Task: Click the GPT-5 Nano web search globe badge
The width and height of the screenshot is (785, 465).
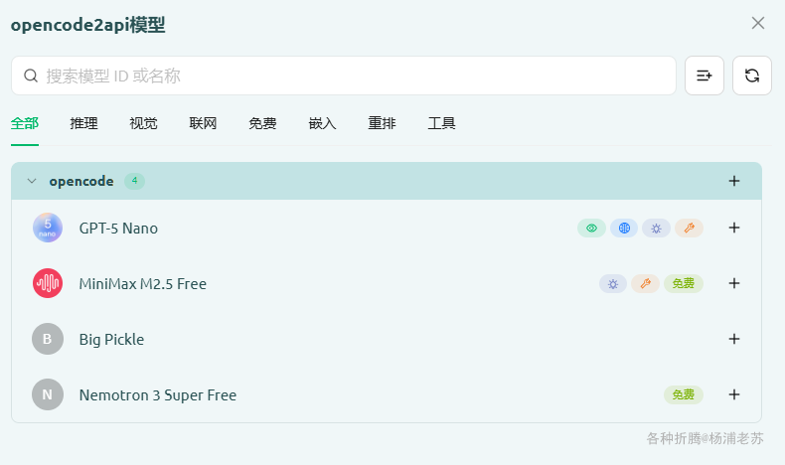Action: tap(624, 228)
